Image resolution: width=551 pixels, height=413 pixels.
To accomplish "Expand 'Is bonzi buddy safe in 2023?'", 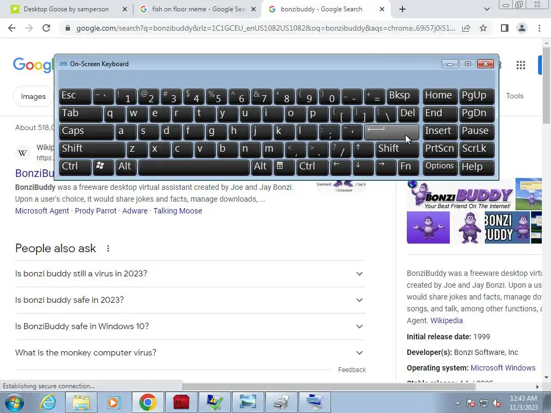I will [x=190, y=300].
